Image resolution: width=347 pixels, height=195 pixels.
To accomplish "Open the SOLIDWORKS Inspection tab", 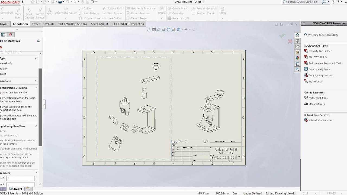I will click(128, 24).
